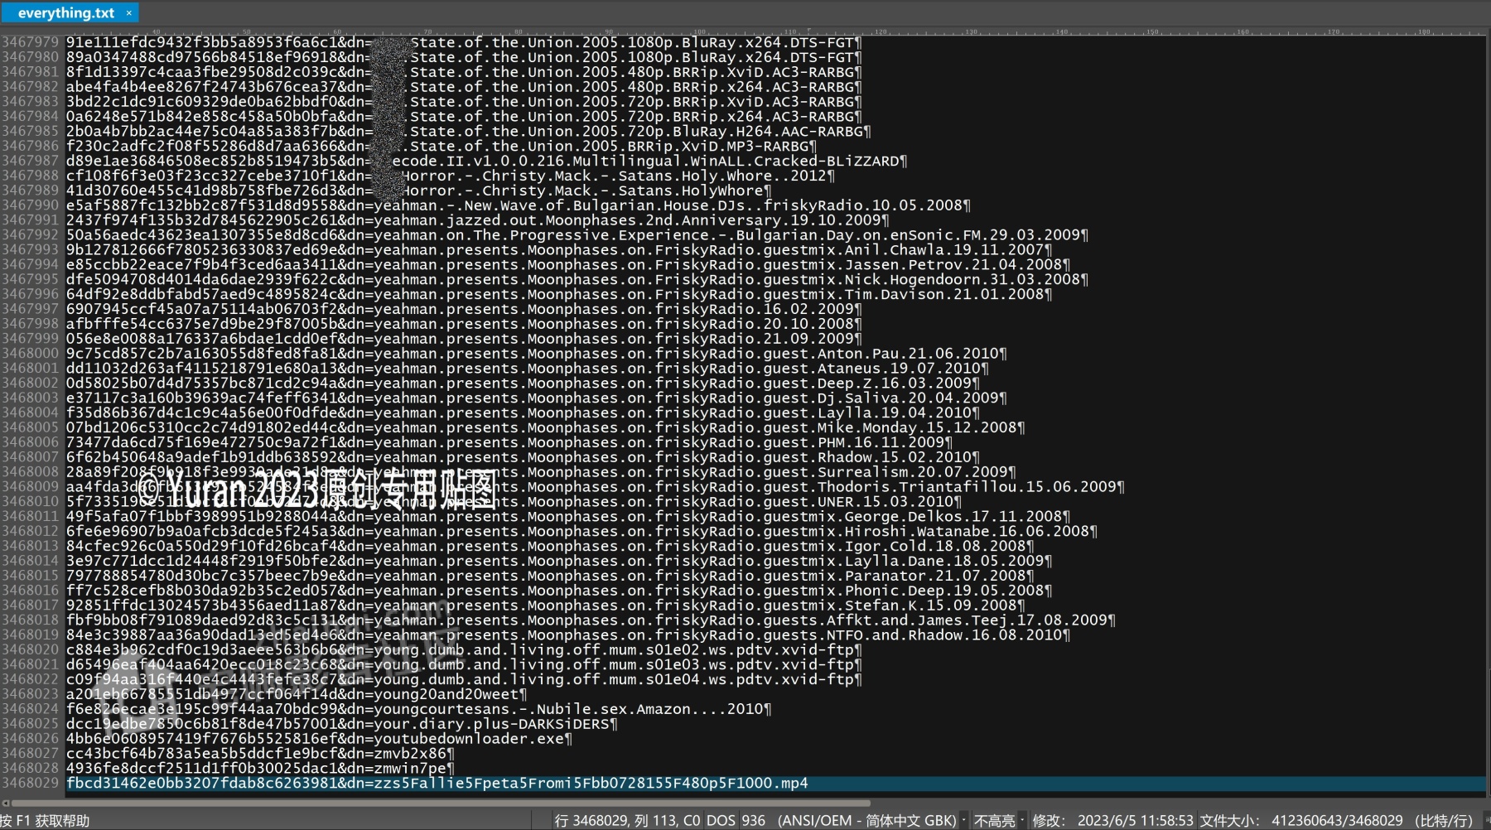Click the line with guest.PHM.16.11.2009
The height and width of the screenshot is (830, 1491).
[509, 442]
